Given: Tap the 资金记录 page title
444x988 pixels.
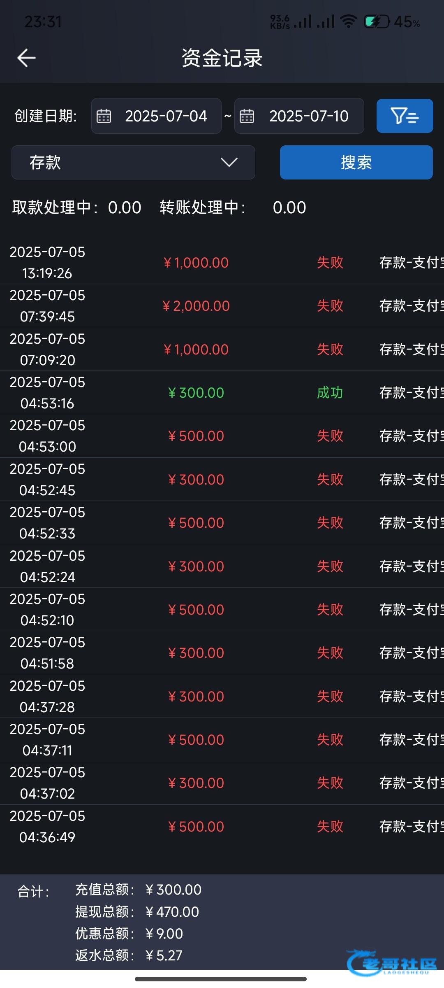Looking at the screenshot, I should (x=222, y=58).
